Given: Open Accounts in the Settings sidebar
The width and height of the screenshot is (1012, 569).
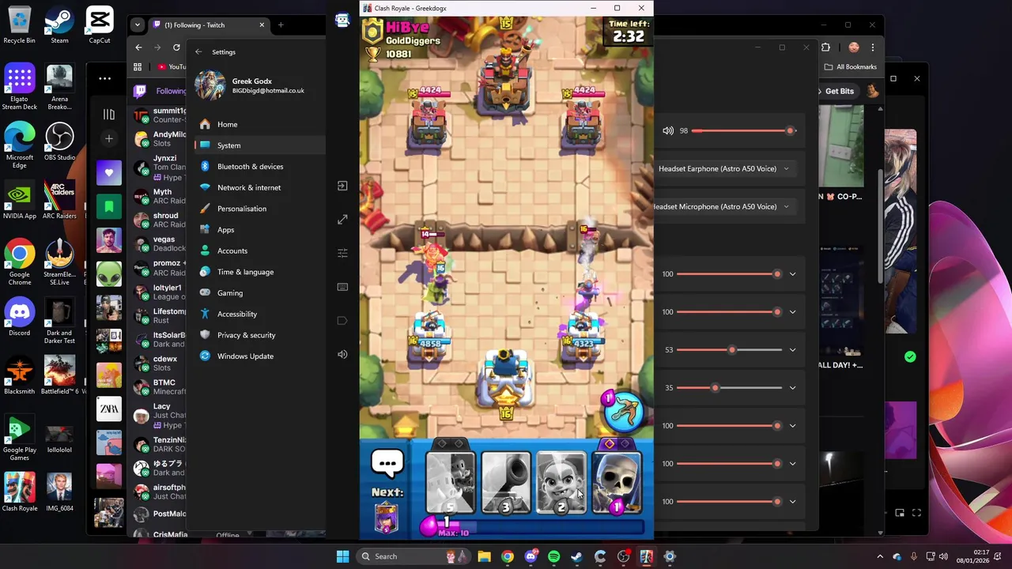Looking at the screenshot, I should click(259, 251).
